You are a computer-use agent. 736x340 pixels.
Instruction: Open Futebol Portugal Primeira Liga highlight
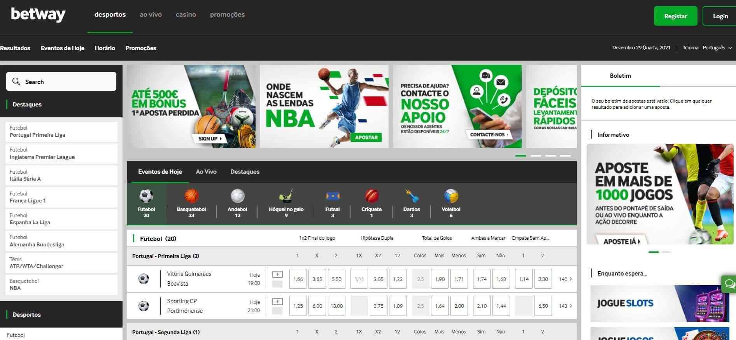click(x=61, y=132)
